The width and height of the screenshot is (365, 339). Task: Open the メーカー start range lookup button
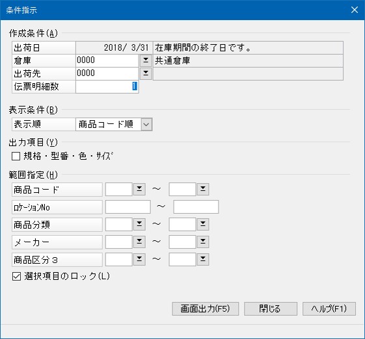coord(139,242)
